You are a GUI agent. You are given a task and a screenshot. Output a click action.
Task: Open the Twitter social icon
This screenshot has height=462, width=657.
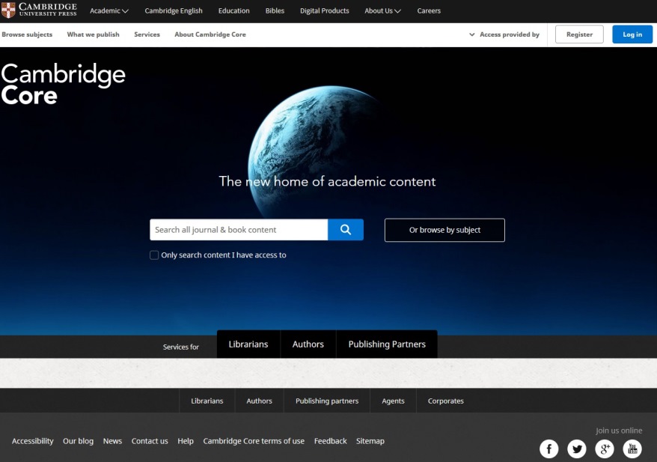click(x=577, y=449)
